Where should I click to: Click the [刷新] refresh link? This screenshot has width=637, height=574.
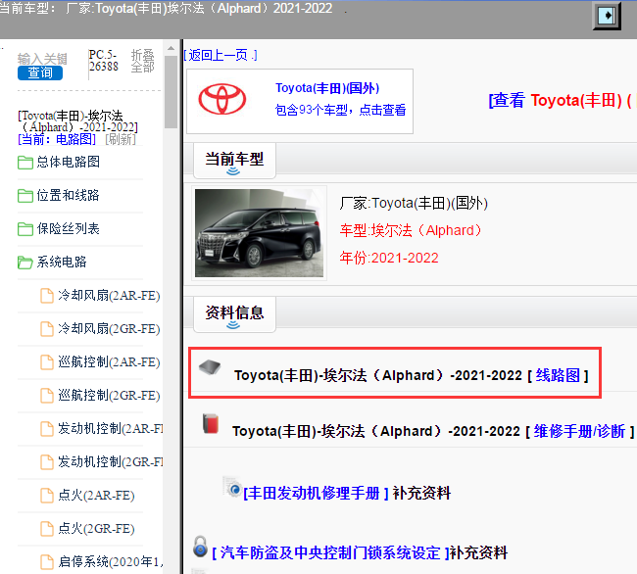tap(121, 139)
